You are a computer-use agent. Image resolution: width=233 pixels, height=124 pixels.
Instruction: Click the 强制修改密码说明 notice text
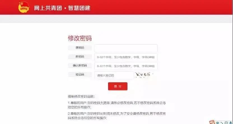[81, 97]
